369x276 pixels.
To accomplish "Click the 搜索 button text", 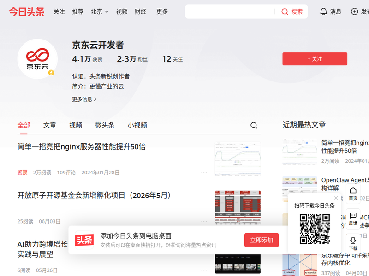I will point(297,11).
